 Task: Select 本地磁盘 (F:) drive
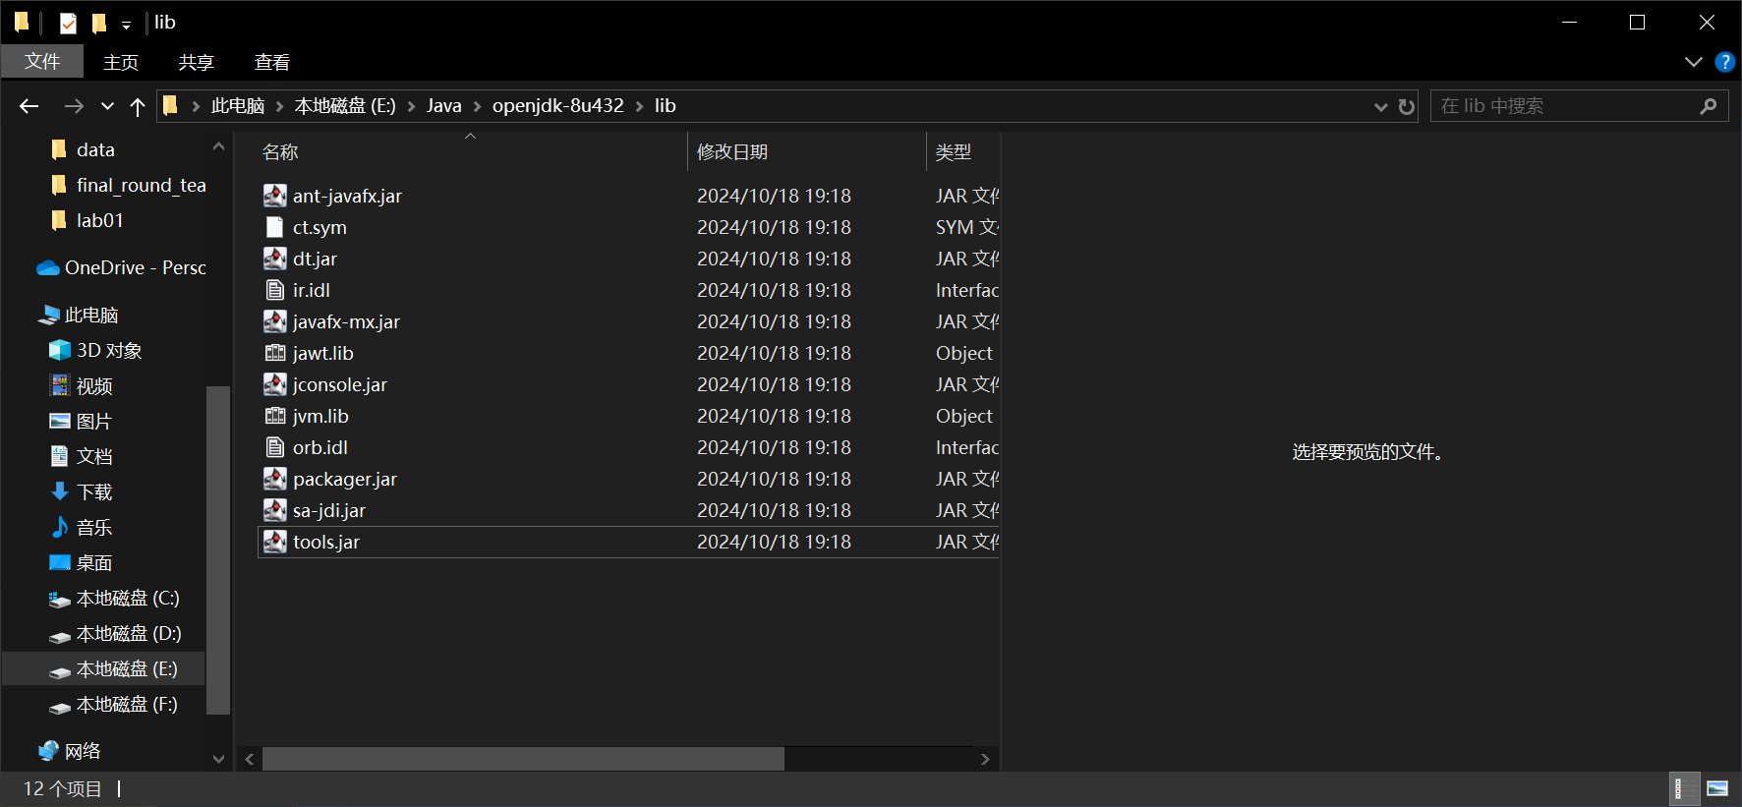click(x=114, y=704)
